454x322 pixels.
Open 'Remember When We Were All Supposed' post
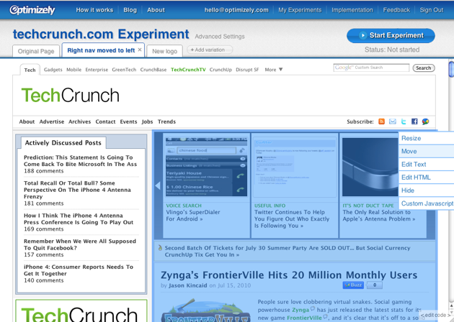coord(79,244)
